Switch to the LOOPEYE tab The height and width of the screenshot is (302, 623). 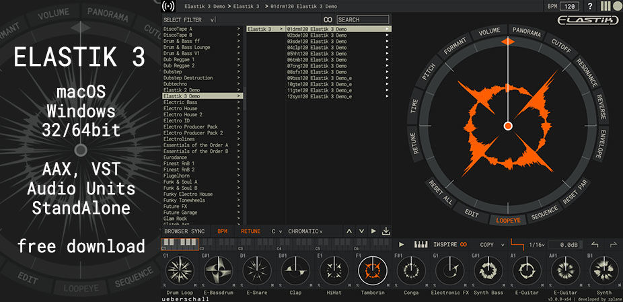point(508,220)
